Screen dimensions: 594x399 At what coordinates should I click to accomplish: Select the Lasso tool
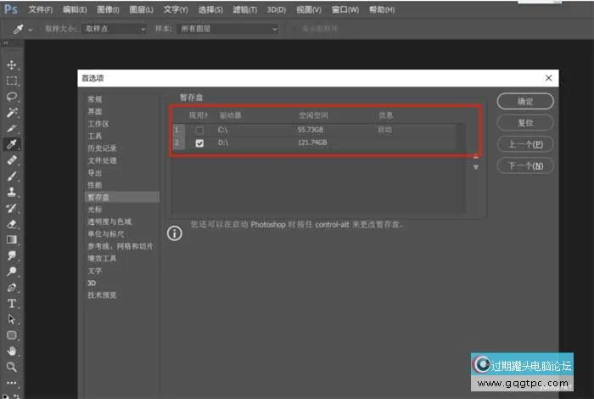click(12, 97)
